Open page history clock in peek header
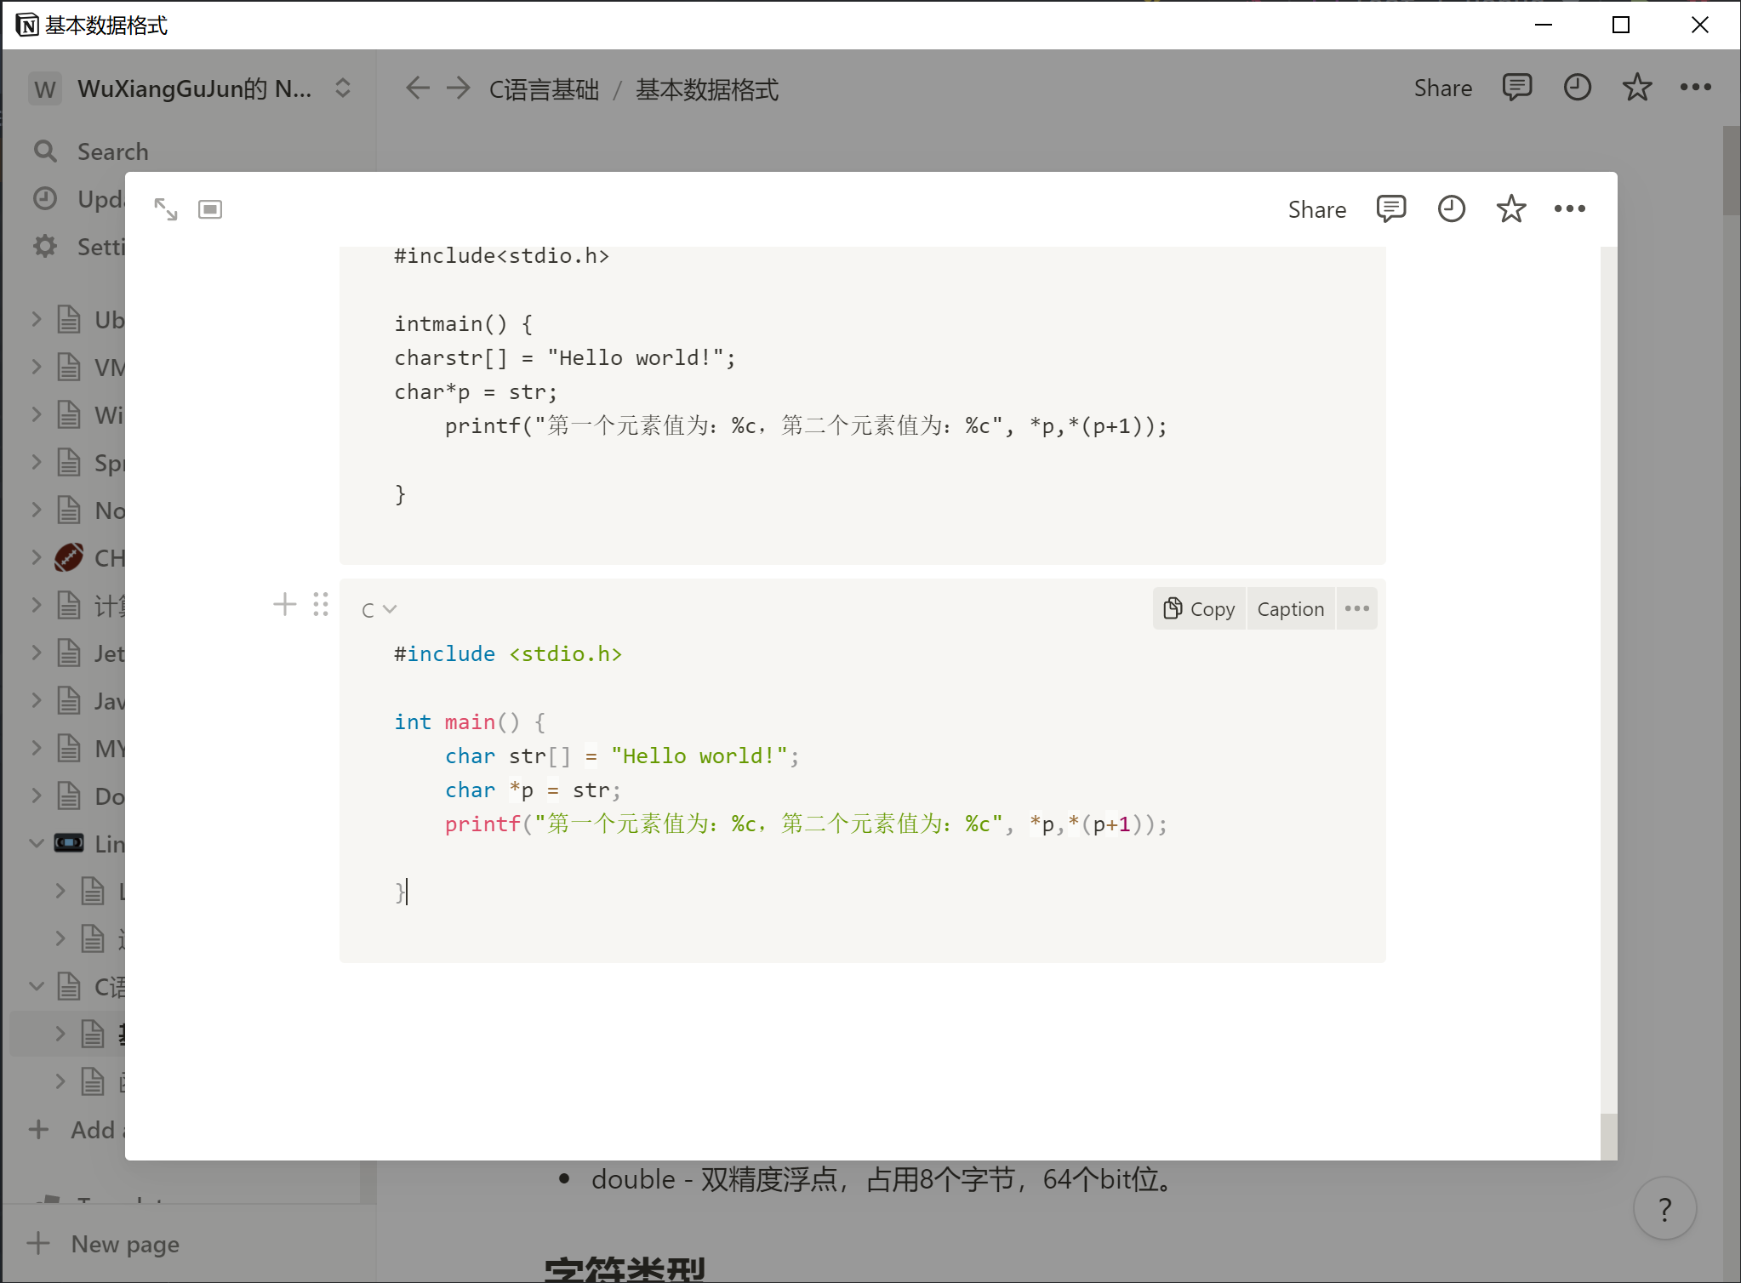This screenshot has width=1741, height=1283. point(1452,209)
